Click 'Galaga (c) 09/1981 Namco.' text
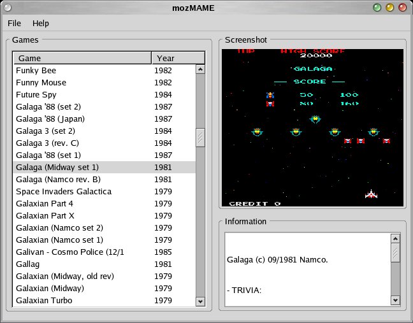413x323 pixels. click(277, 260)
